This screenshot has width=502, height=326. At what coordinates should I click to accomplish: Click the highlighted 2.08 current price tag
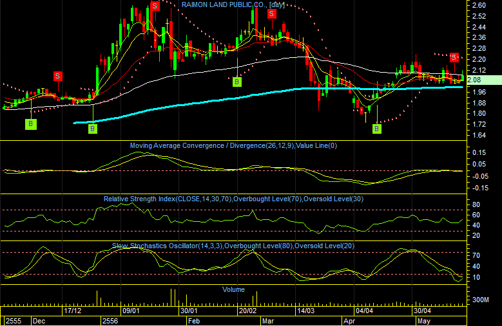click(484, 80)
